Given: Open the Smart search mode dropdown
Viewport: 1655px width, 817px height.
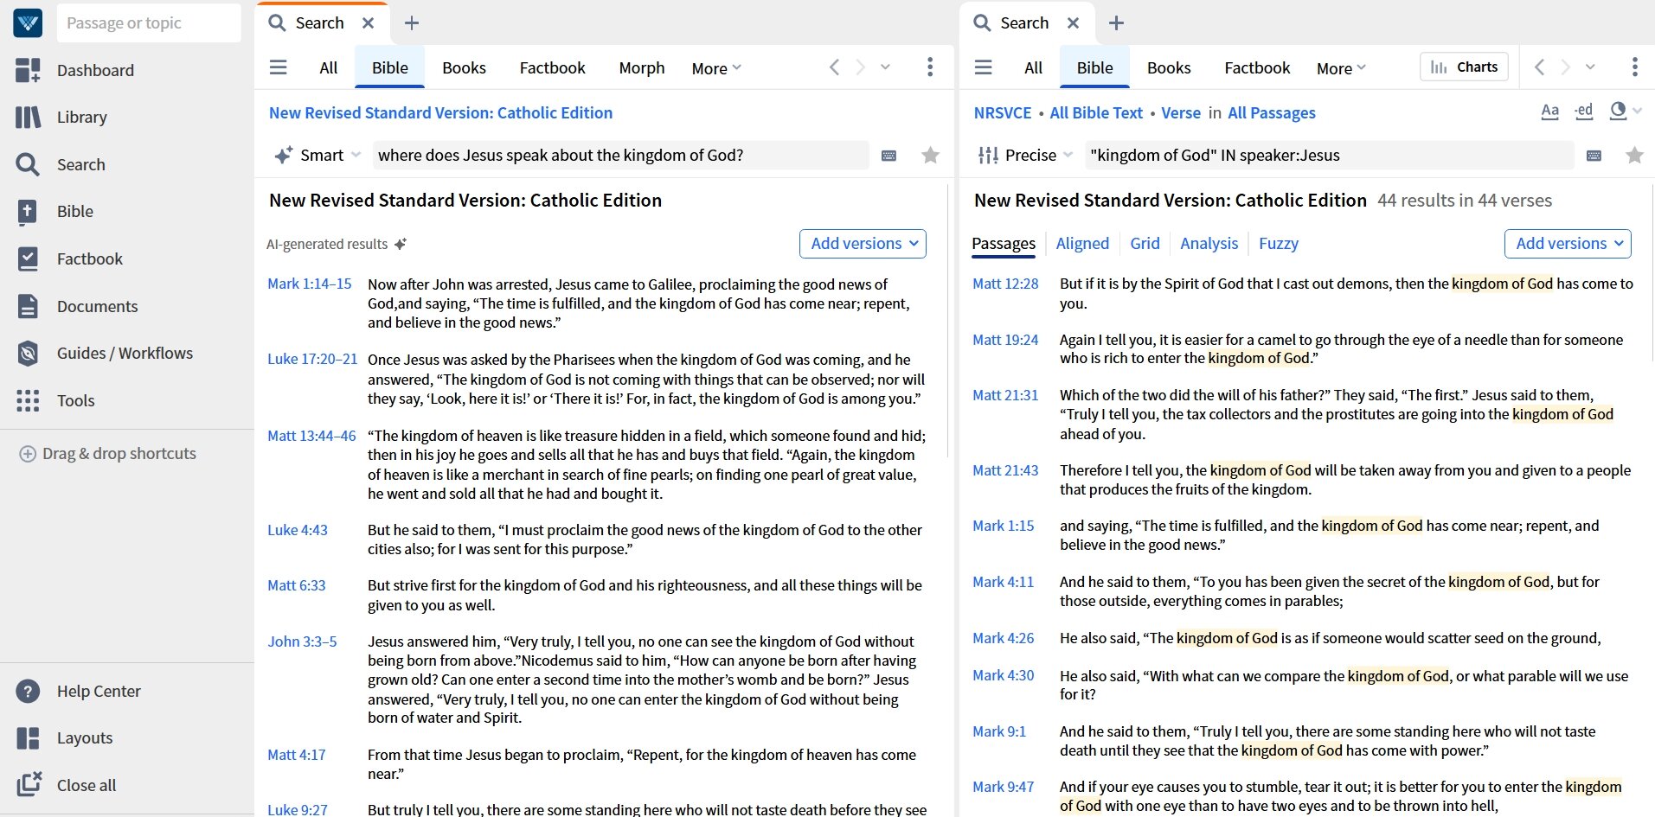Looking at the screenshot, I should coord(318,156).
